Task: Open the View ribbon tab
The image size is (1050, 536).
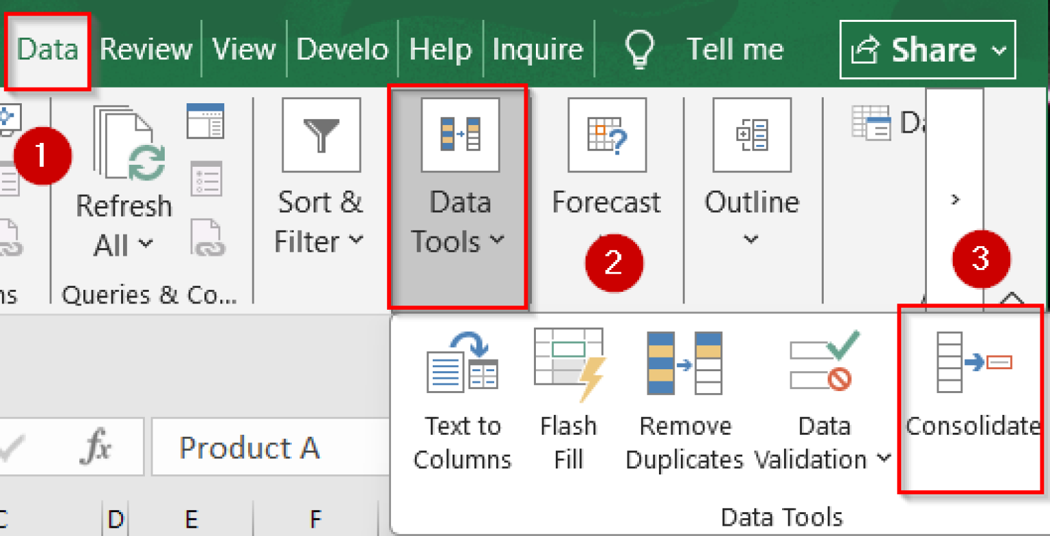Action: [243, 49]
